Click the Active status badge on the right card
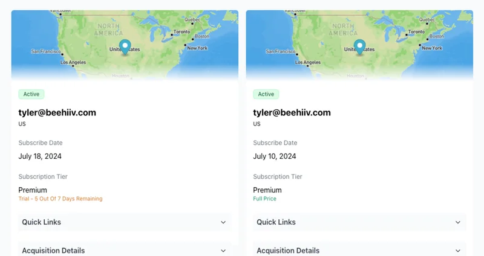The image size is (484, 256). [x=266, y=94]
